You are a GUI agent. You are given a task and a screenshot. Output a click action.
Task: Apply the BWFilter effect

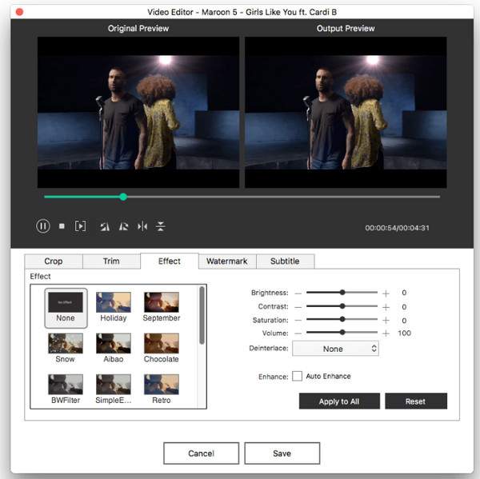(x=66, y=389)
